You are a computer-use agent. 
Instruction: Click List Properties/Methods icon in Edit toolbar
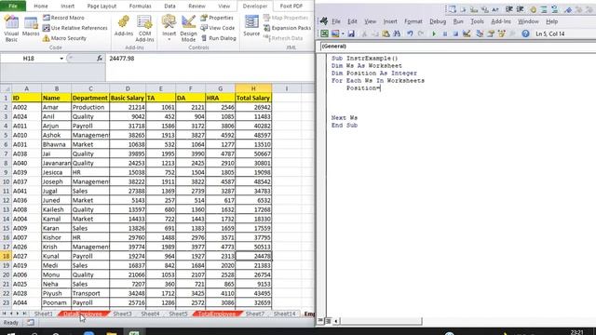452,10
